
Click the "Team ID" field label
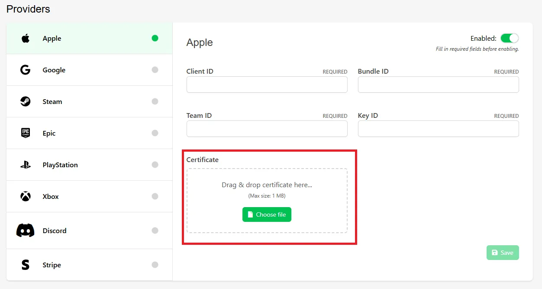coord(199,115)
